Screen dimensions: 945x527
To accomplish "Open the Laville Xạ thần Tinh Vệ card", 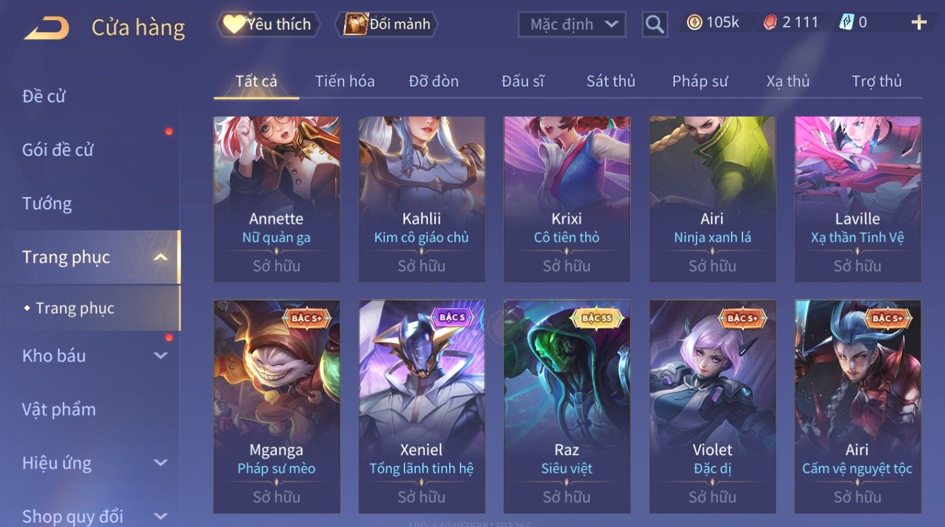I will (x=858, y=199).
